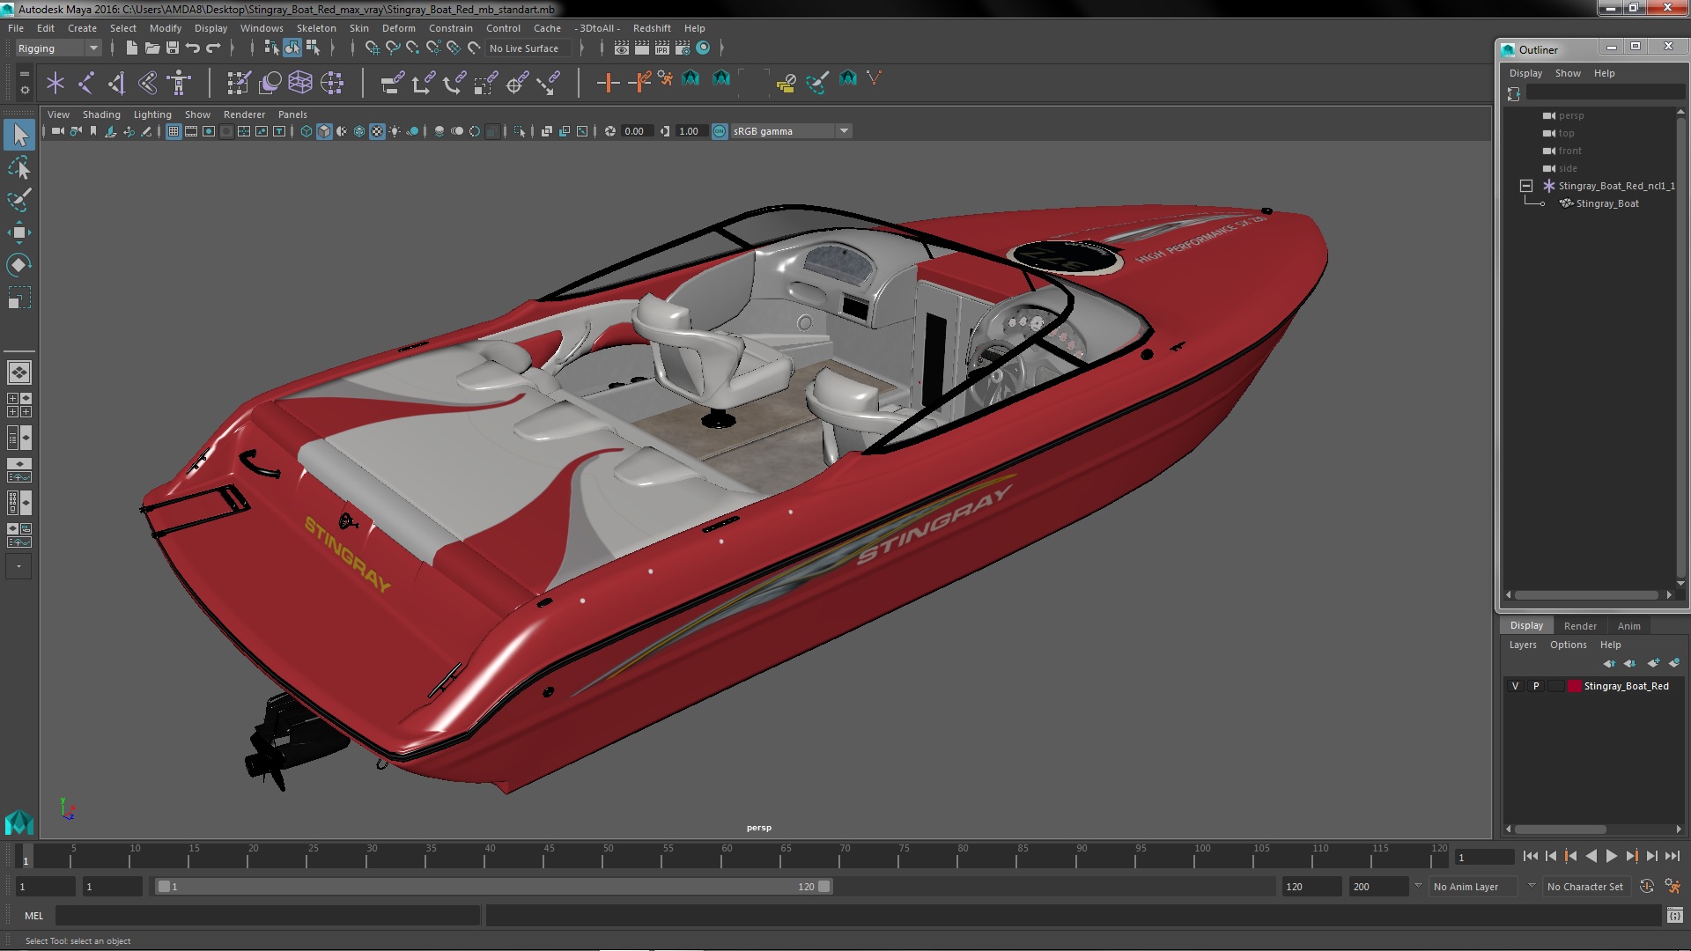Toggle the V visibility of Stingray_Boat_Red layer

click(1515, 686)
